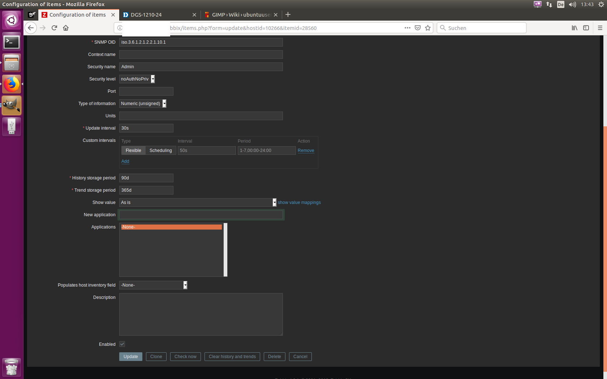Open Ubuntu dash search icon

(12, 20)
